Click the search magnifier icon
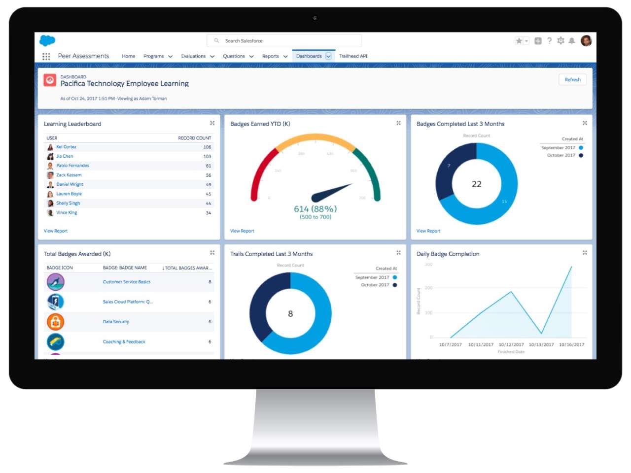Image resolution: width=631 pixels, height=473 pixels. [x=216, y=41]
